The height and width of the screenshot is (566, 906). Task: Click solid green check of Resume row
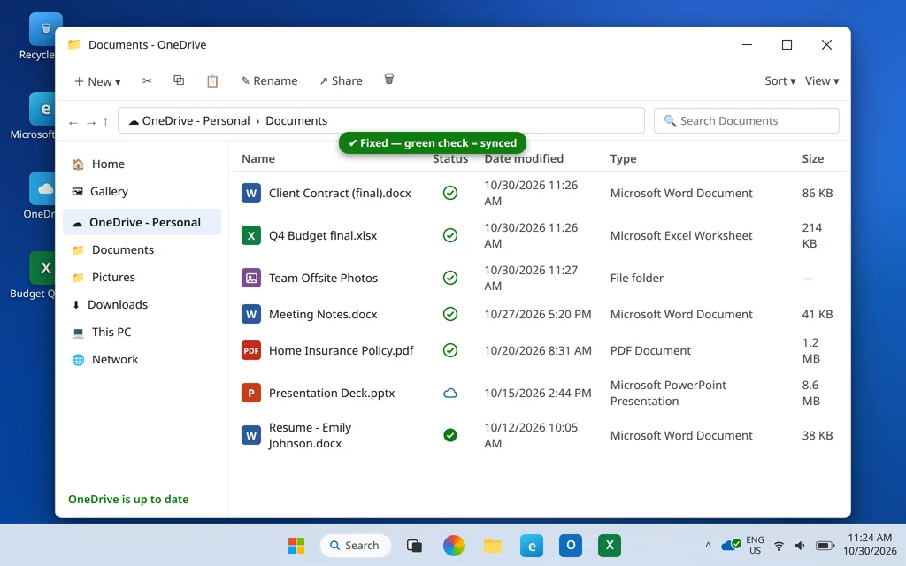point(450,435)
